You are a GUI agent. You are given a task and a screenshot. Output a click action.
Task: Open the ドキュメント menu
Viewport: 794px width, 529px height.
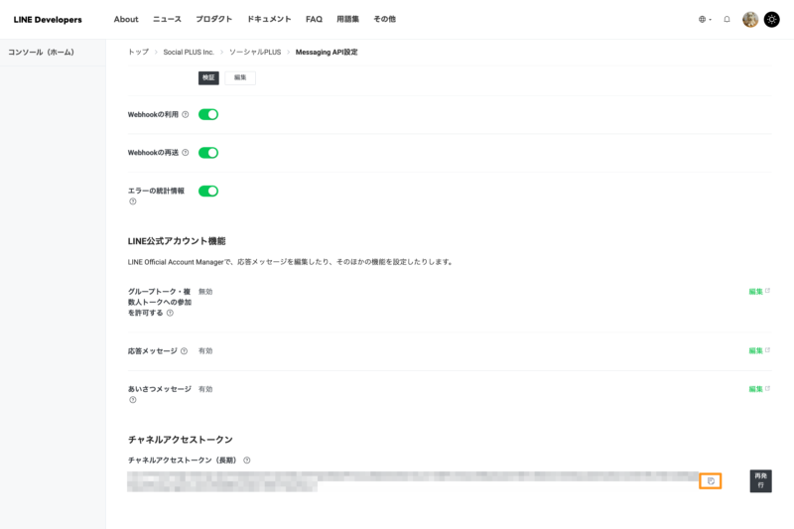pyautogui.click(x=269, y=19)
